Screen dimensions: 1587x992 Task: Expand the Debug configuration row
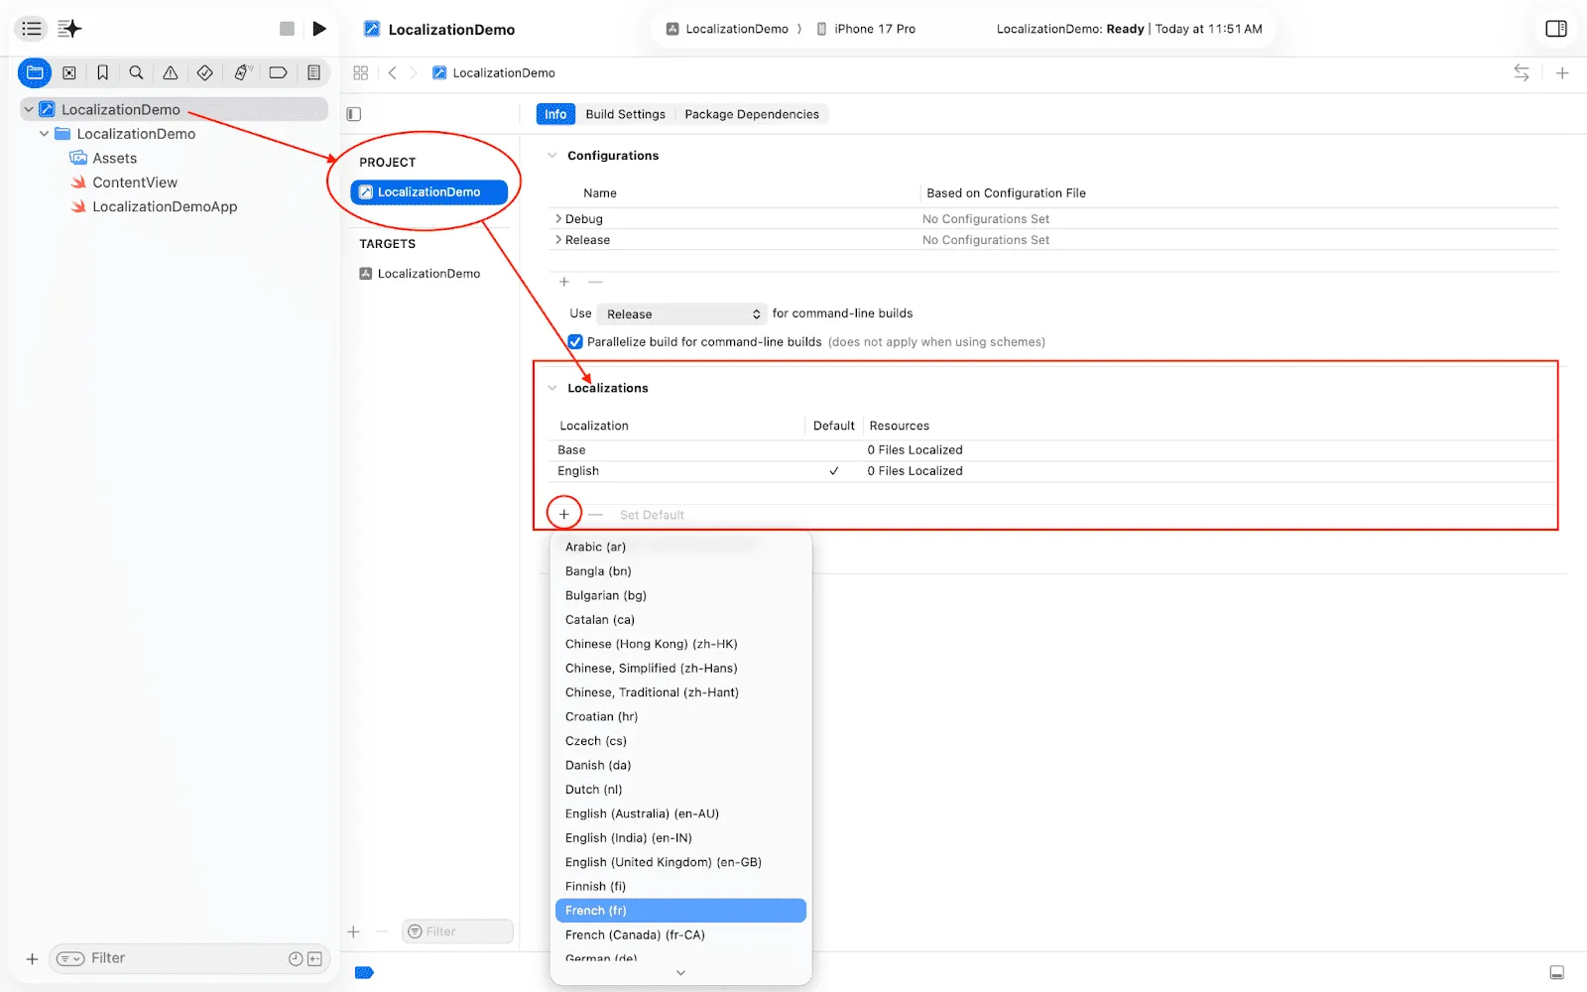pyautogui.click(x=560, y=218)
